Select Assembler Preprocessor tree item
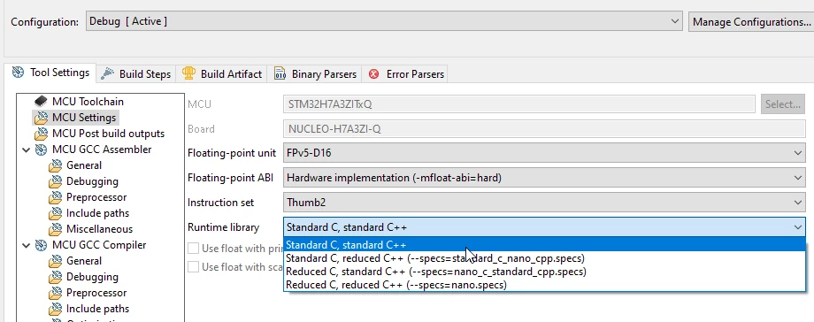 [96, 197]
